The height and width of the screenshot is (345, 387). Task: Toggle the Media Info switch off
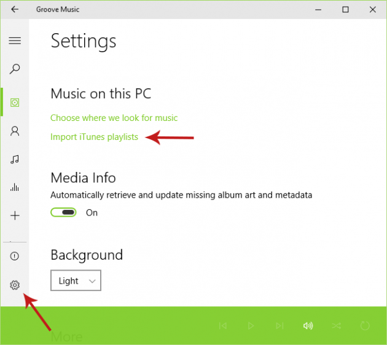click(63, 212)
